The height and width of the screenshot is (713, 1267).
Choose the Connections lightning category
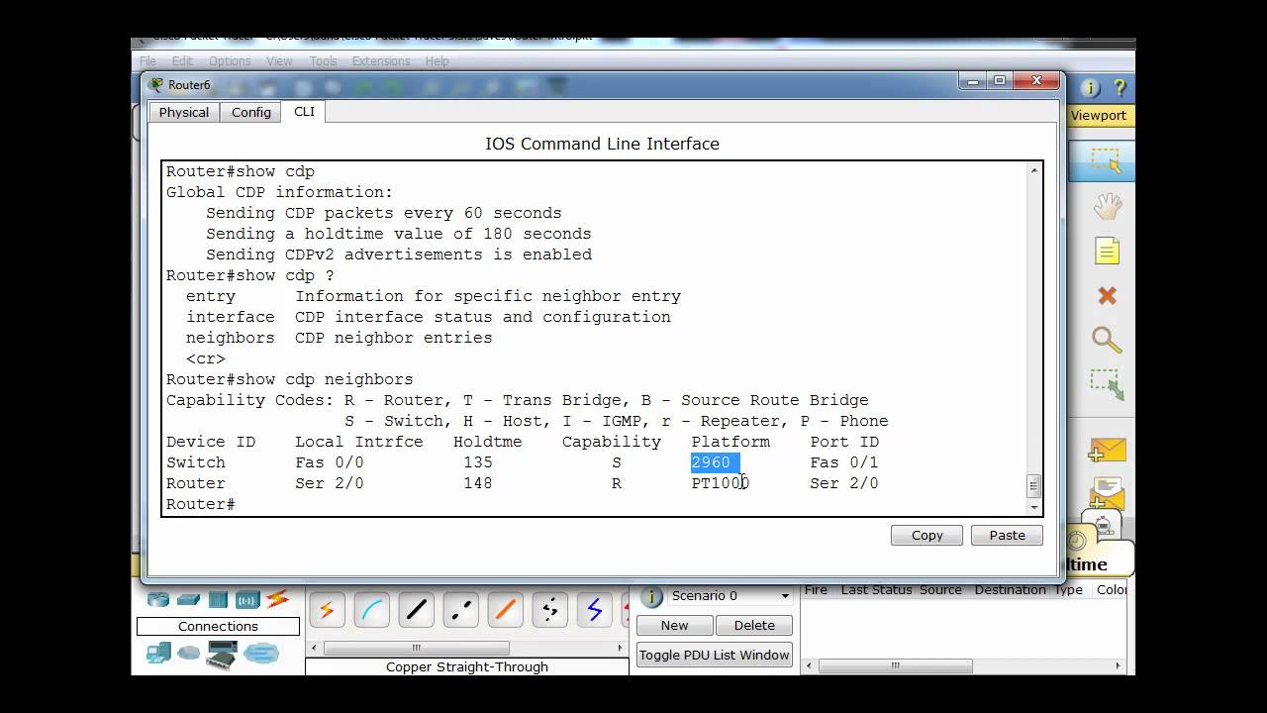tap(277, 598)
